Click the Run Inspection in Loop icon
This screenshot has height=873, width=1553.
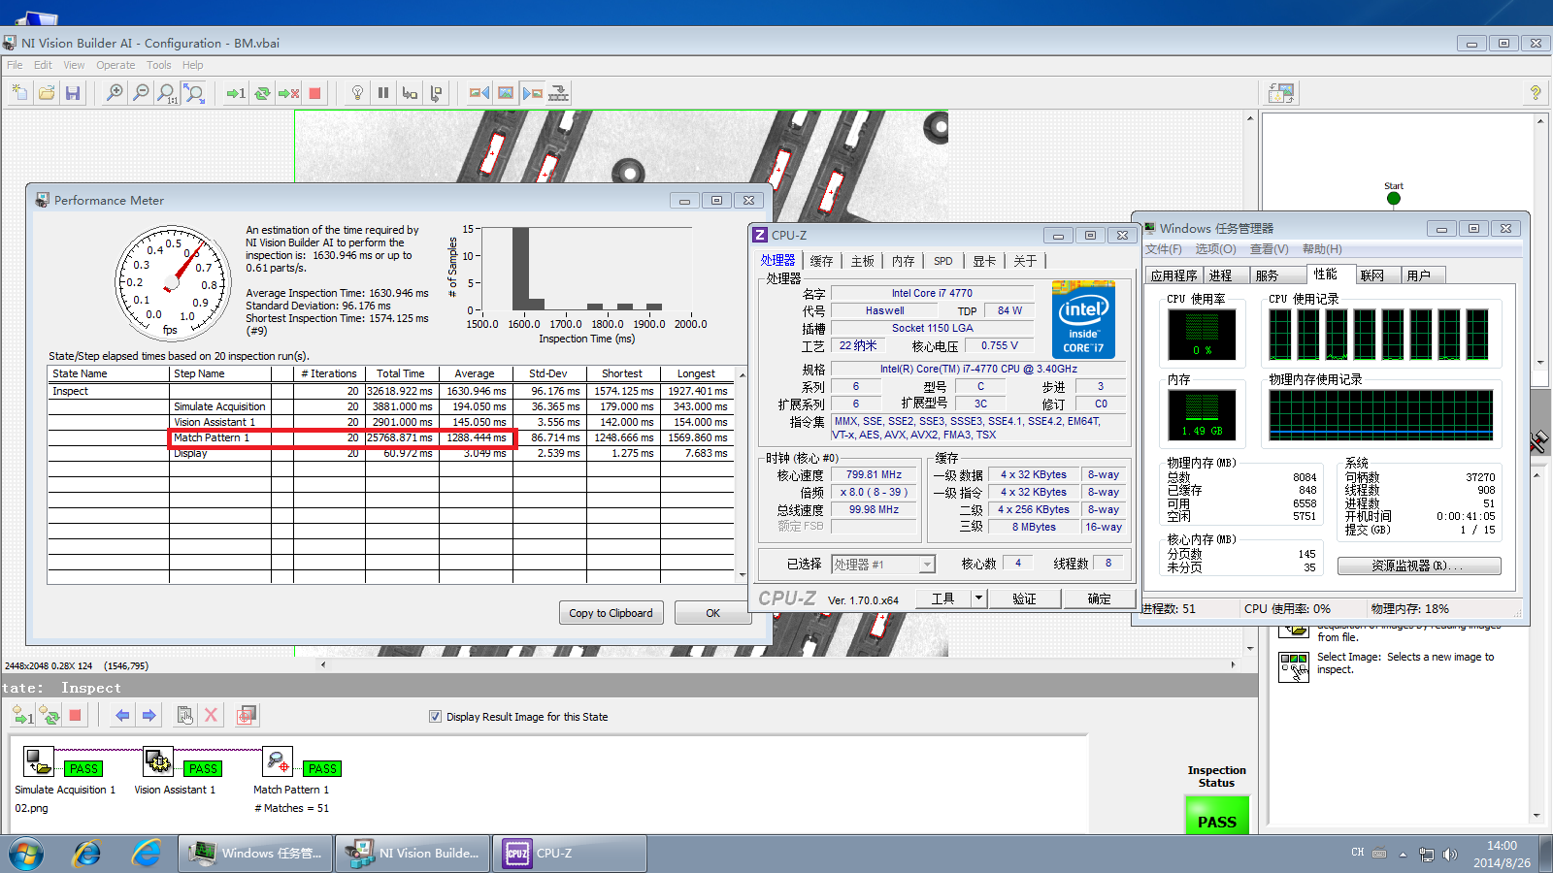pyautogui.click(x=262, y=93)
